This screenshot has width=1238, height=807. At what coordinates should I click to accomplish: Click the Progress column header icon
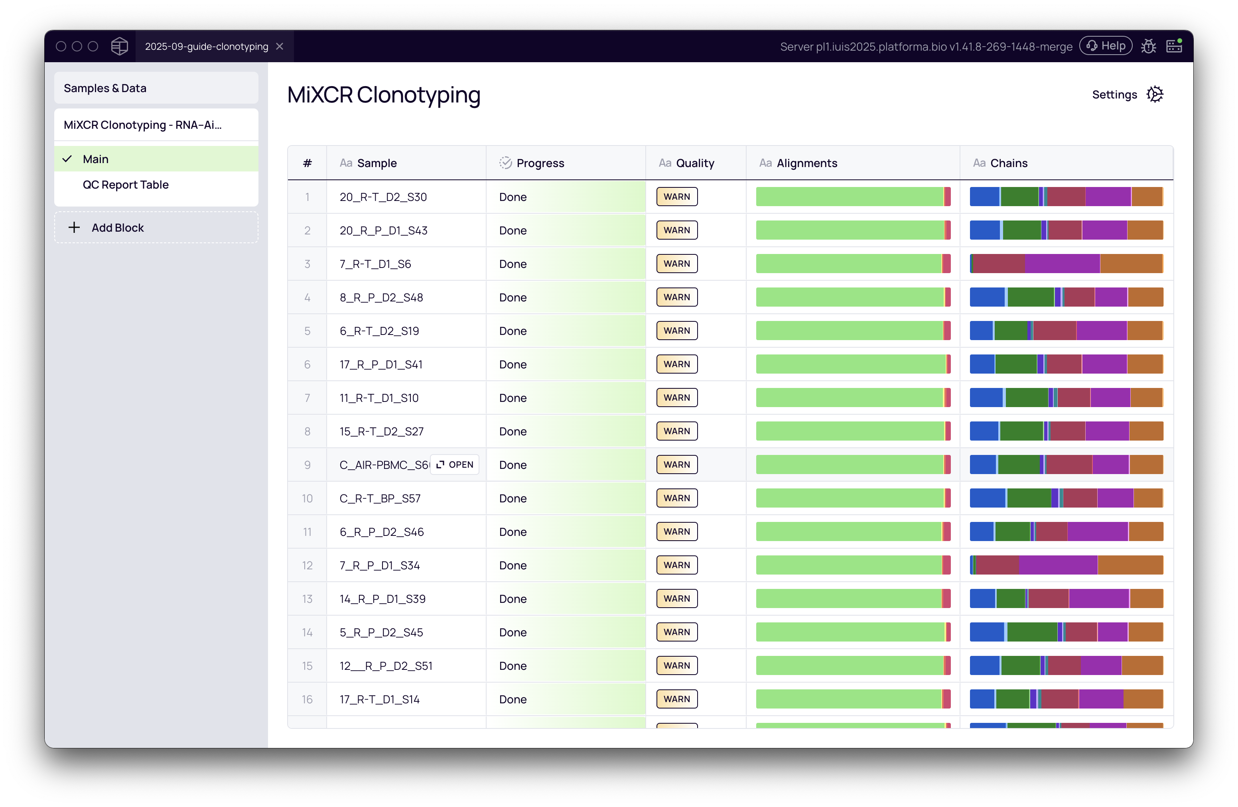[505, 163]
